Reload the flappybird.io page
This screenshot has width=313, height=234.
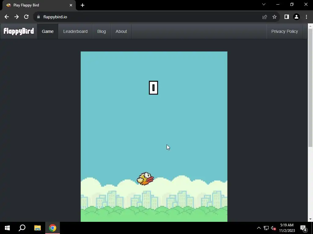pos(26,17)
